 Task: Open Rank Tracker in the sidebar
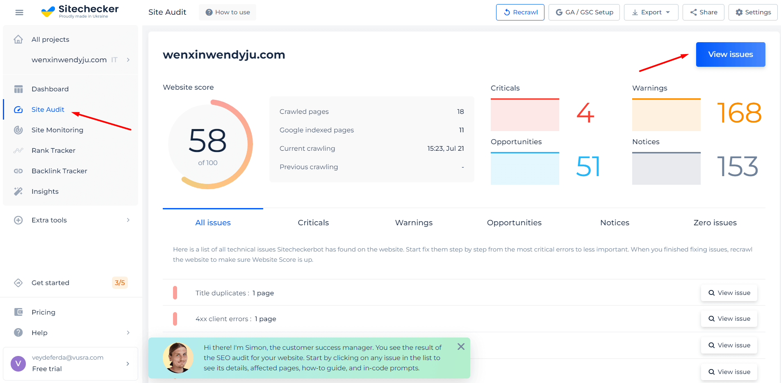(x=53, y=150)
